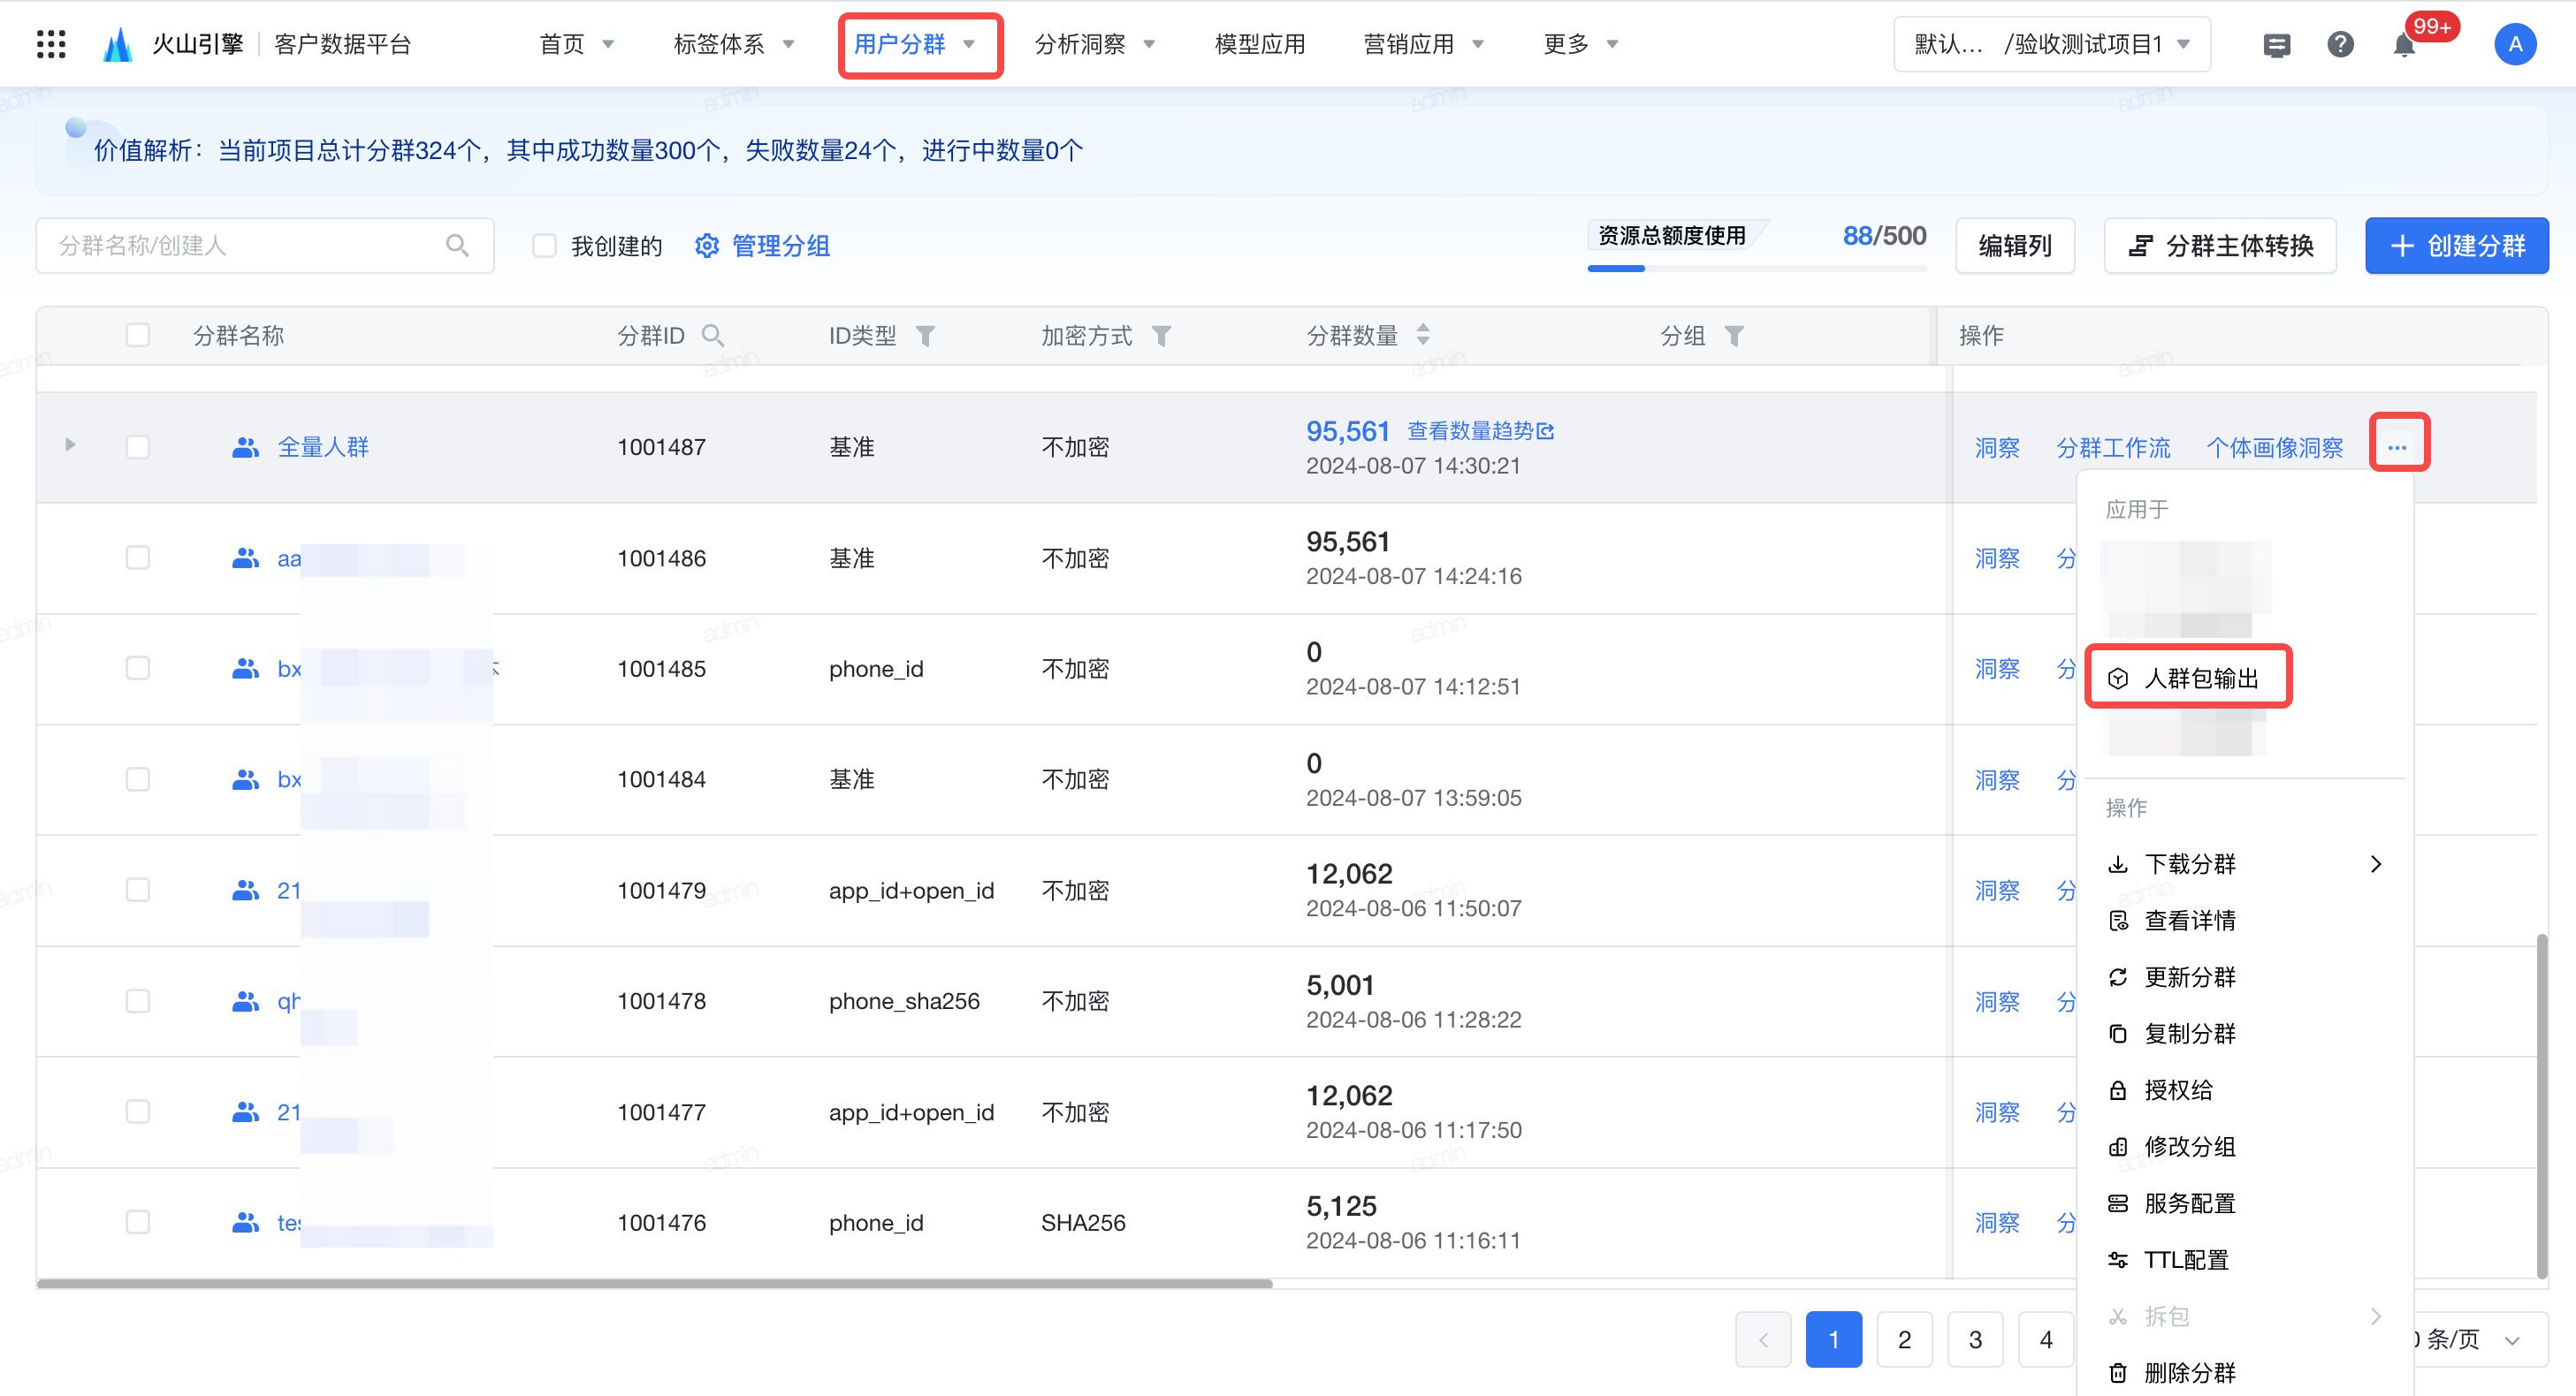
Task: Click 复制分群 copy icon in menu
Action: pyautogui.click(x=2117, y=1035)
